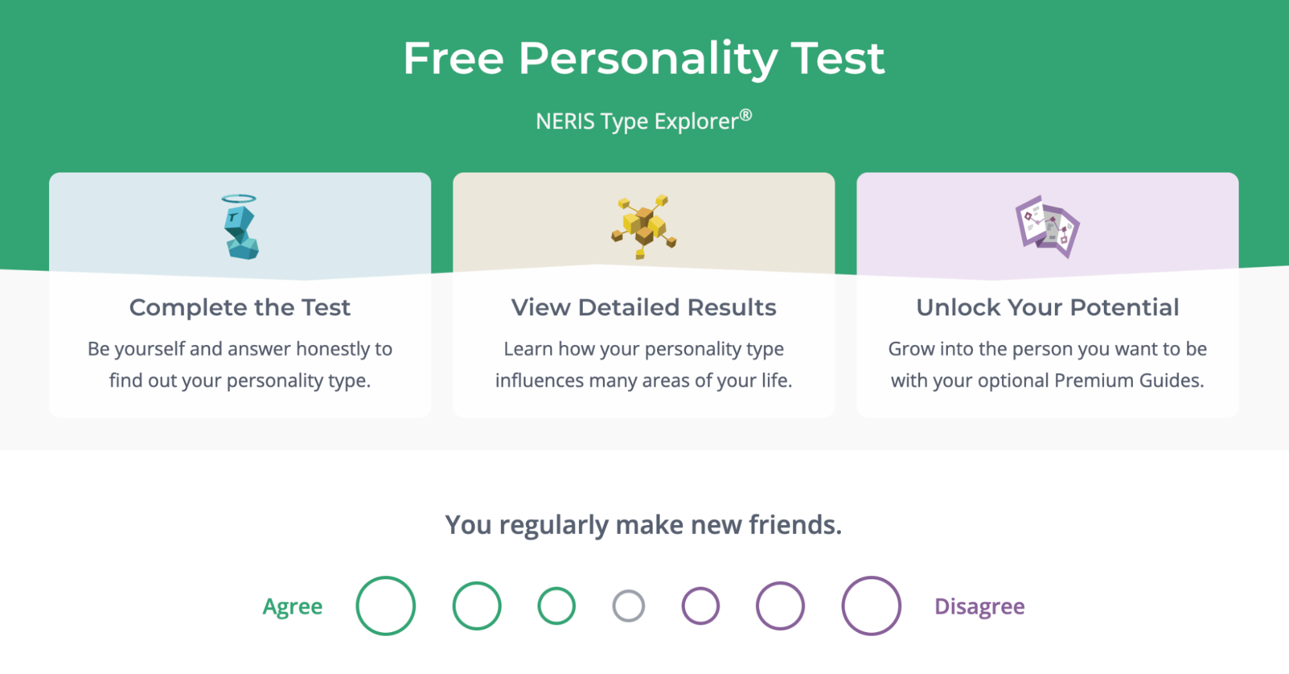
Task: Pick the smallest green circle option
Action: (556, 606)
